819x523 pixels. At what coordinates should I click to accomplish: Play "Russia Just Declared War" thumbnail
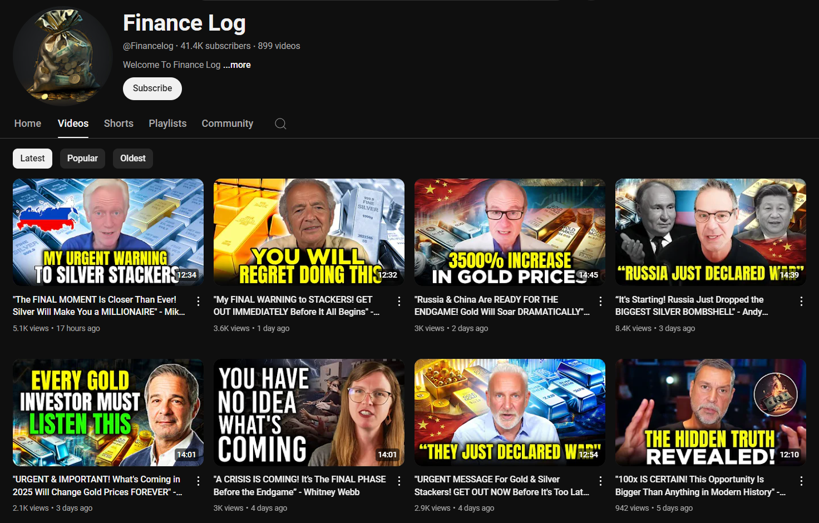click(711, 232)
